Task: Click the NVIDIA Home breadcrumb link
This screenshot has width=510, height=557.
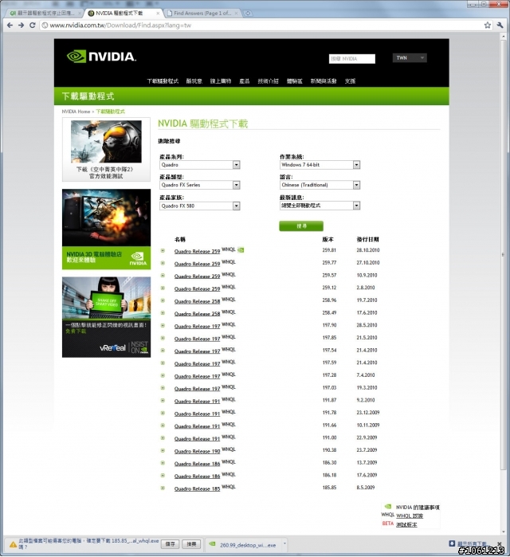Action: (x=76, y=112)
